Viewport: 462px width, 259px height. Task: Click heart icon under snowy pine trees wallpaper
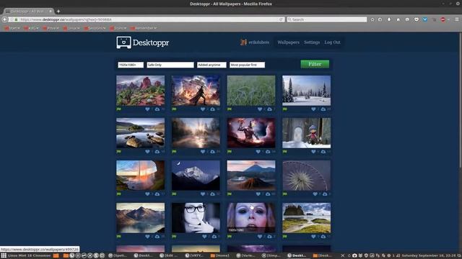313,109
